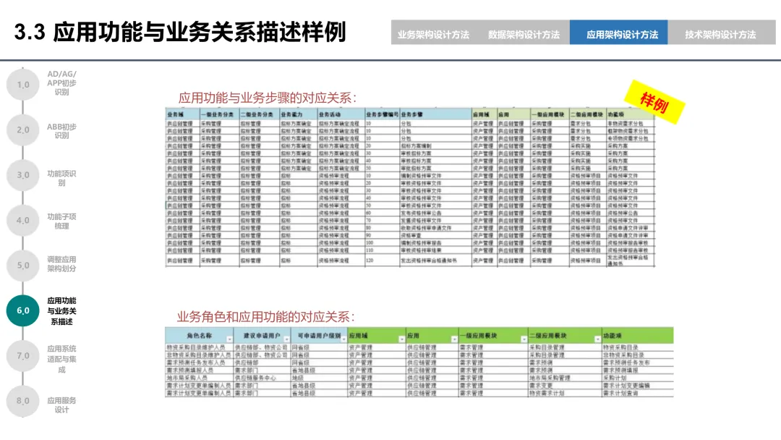This screenshot has height=440, width=781.
Task: Select the 5.0 step circle
Action: coord(23,265)
